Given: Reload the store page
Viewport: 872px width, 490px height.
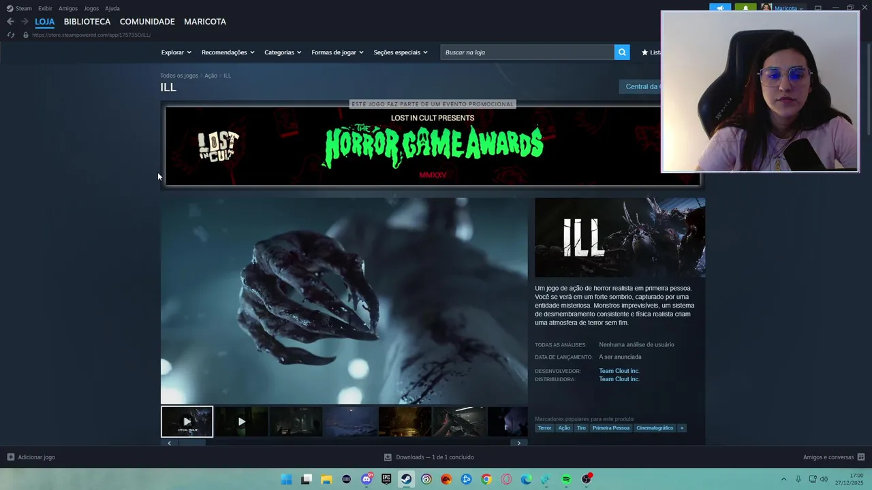Looking at the screenshot, I should coord(10,35).
